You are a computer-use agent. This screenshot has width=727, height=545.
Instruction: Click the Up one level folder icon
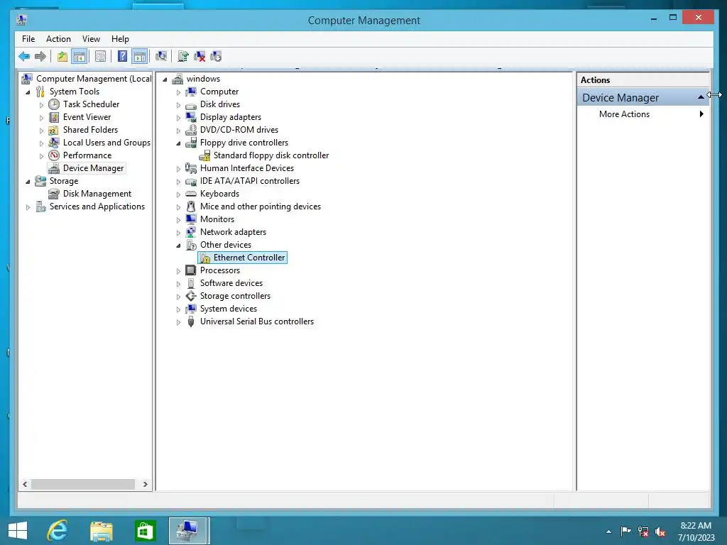coord(62,57)
